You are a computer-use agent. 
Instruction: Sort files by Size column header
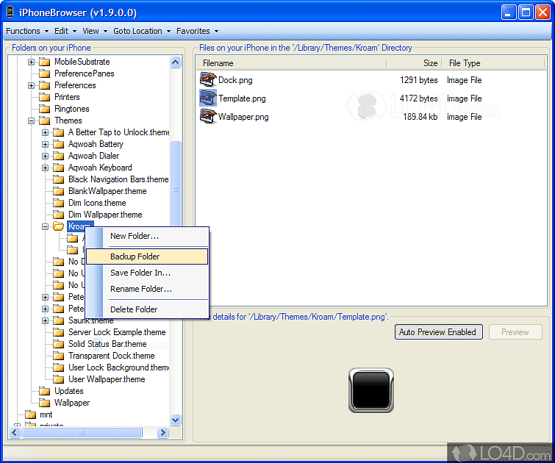(x=414, y=63)
